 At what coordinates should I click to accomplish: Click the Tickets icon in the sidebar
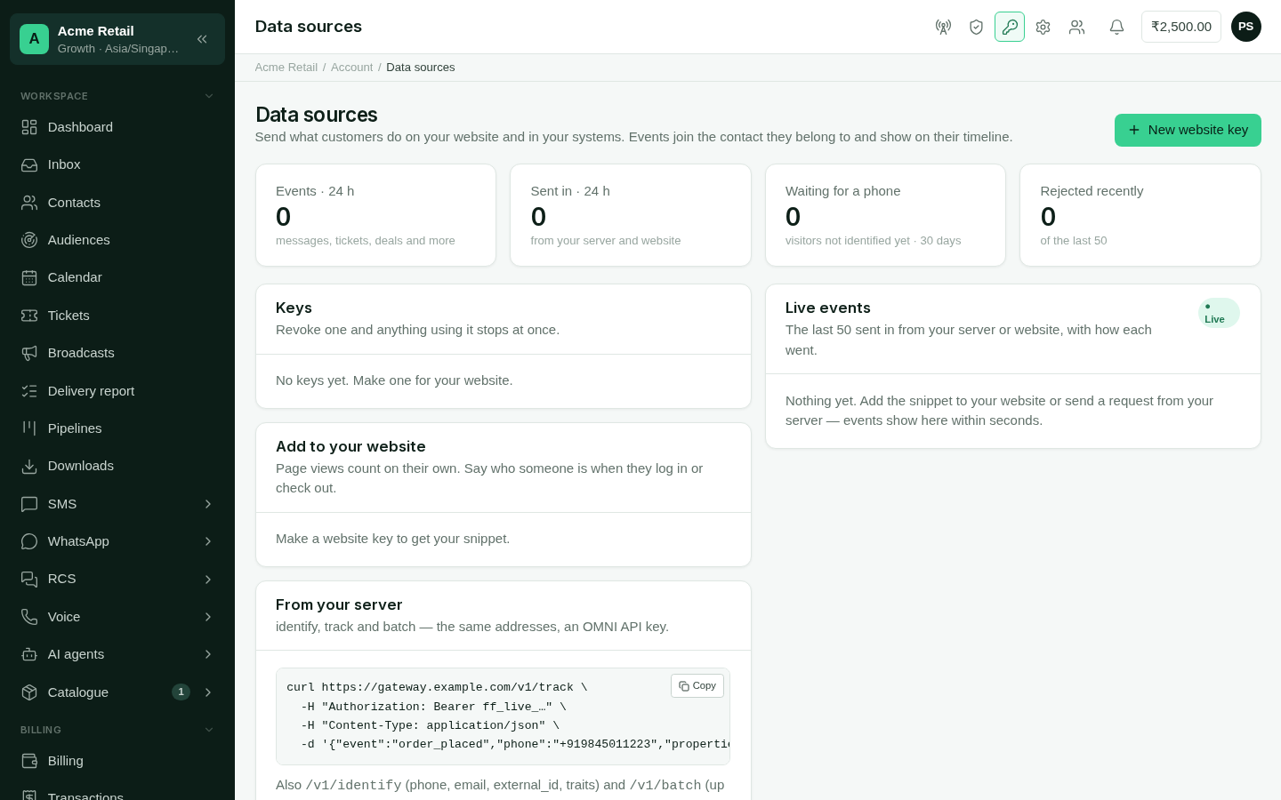click(29, 316)
